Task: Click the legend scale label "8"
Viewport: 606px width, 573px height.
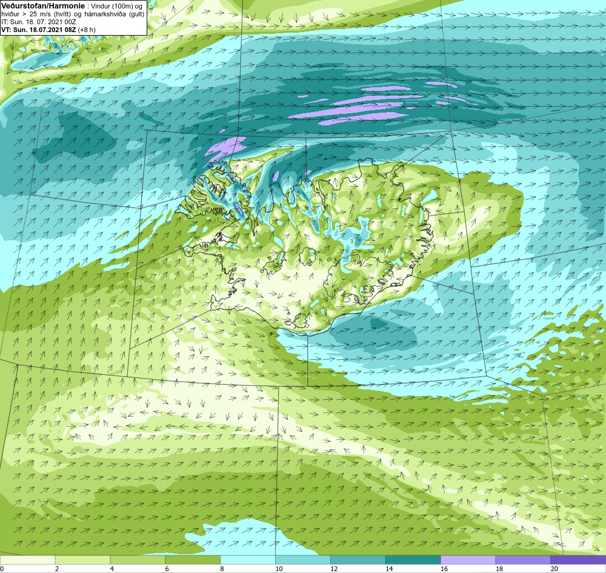Action: pyautogui.click(x=222, y=569)
